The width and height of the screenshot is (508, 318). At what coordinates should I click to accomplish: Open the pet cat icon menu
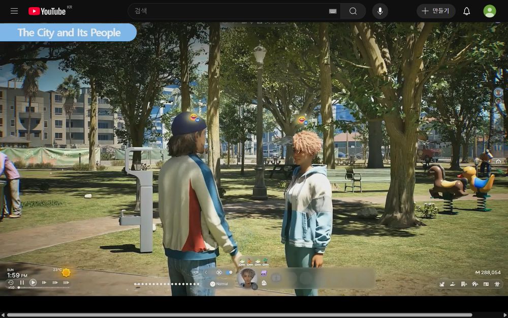pos(442,284)
